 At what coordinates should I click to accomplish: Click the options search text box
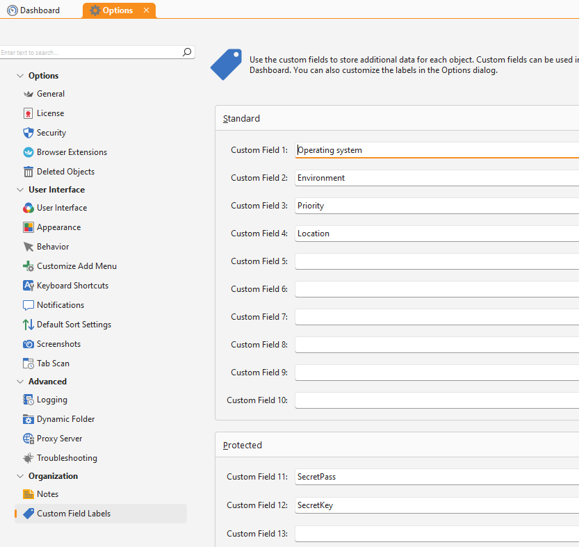click(x=89, y=52)
